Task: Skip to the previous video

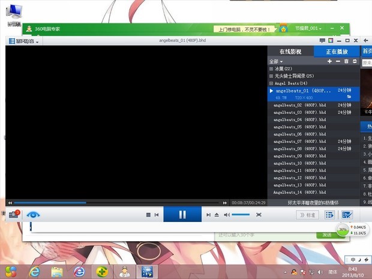Action: 157,215
